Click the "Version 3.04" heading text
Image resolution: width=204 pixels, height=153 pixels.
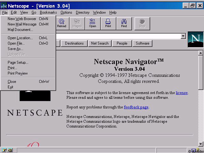129,69
